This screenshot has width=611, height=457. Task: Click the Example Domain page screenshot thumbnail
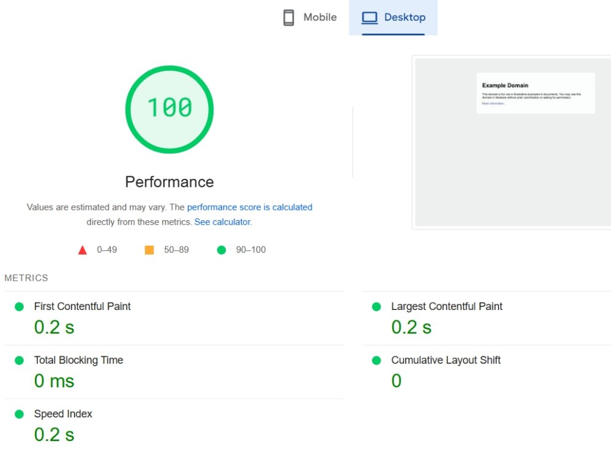tap(513, 142)
